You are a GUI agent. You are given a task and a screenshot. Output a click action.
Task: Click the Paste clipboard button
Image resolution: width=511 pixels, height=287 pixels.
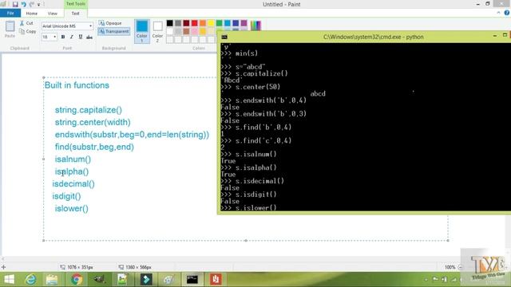(x=10, y=29)
